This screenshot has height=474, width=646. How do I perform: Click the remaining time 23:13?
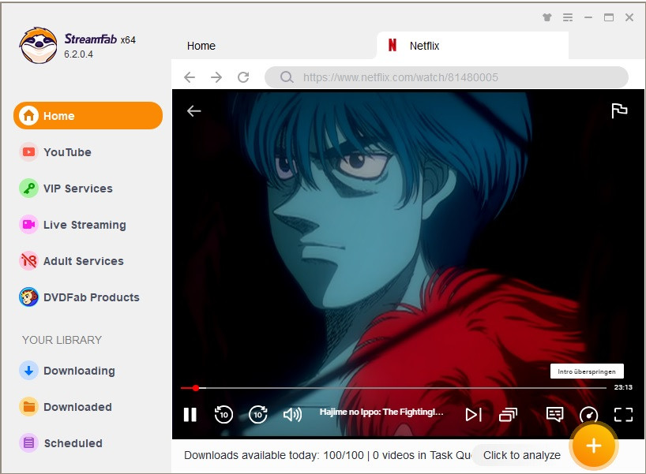pos(623,387)
